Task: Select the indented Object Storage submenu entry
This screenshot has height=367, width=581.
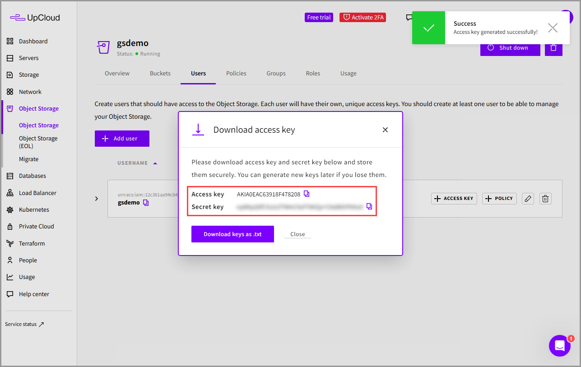Action: [x=39, y=125]
